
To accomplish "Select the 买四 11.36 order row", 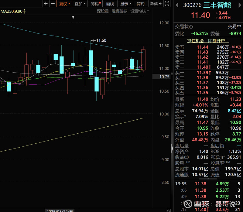I will 208,87.
